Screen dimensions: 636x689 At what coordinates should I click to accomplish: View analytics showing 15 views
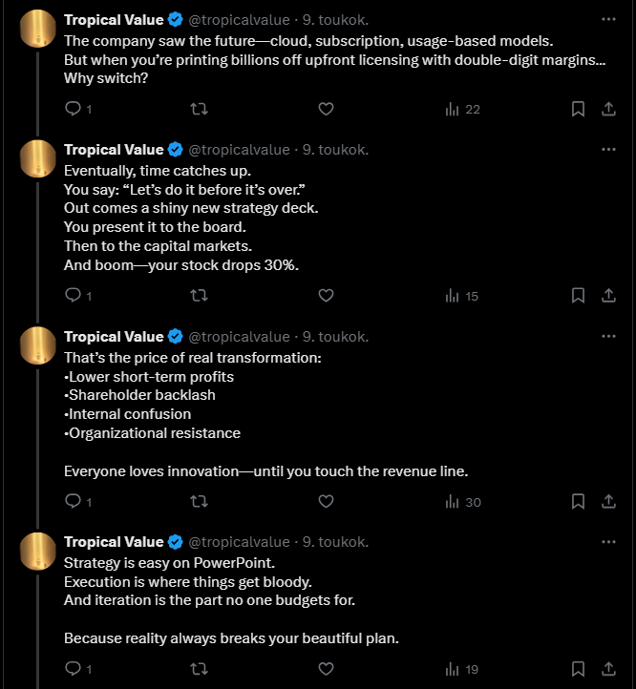click(462, 296)
